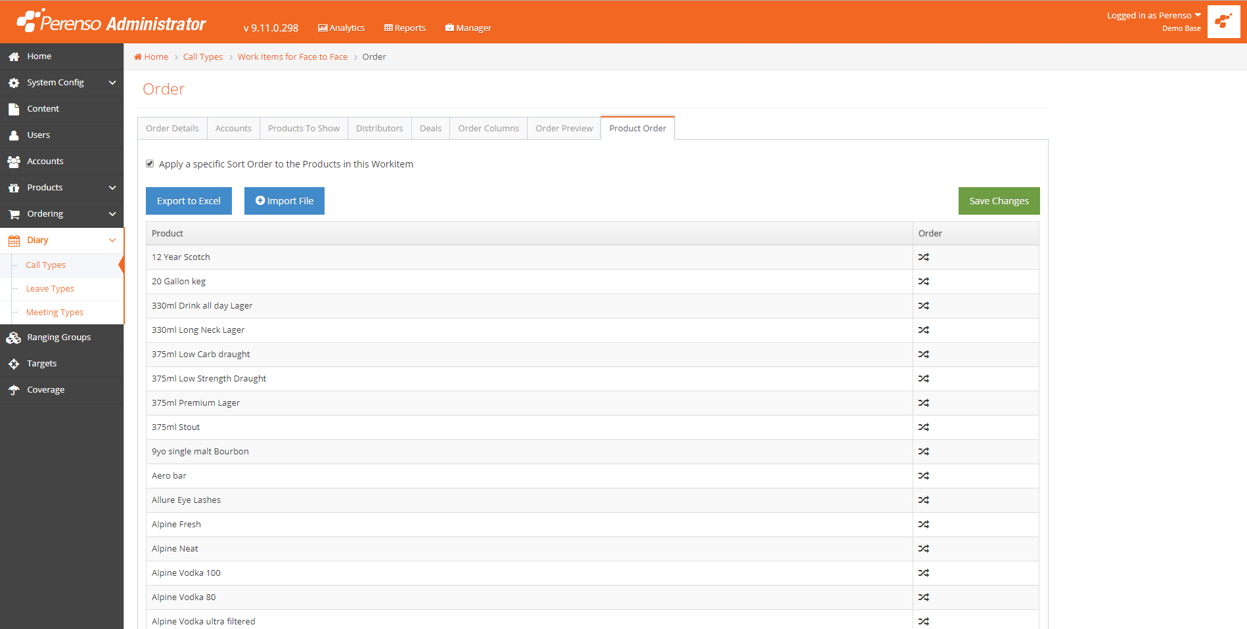Image resolution: width=1247 pixels, height=629 pixels.
Task: Select the Deals tab
Action: tap(430, 128)
